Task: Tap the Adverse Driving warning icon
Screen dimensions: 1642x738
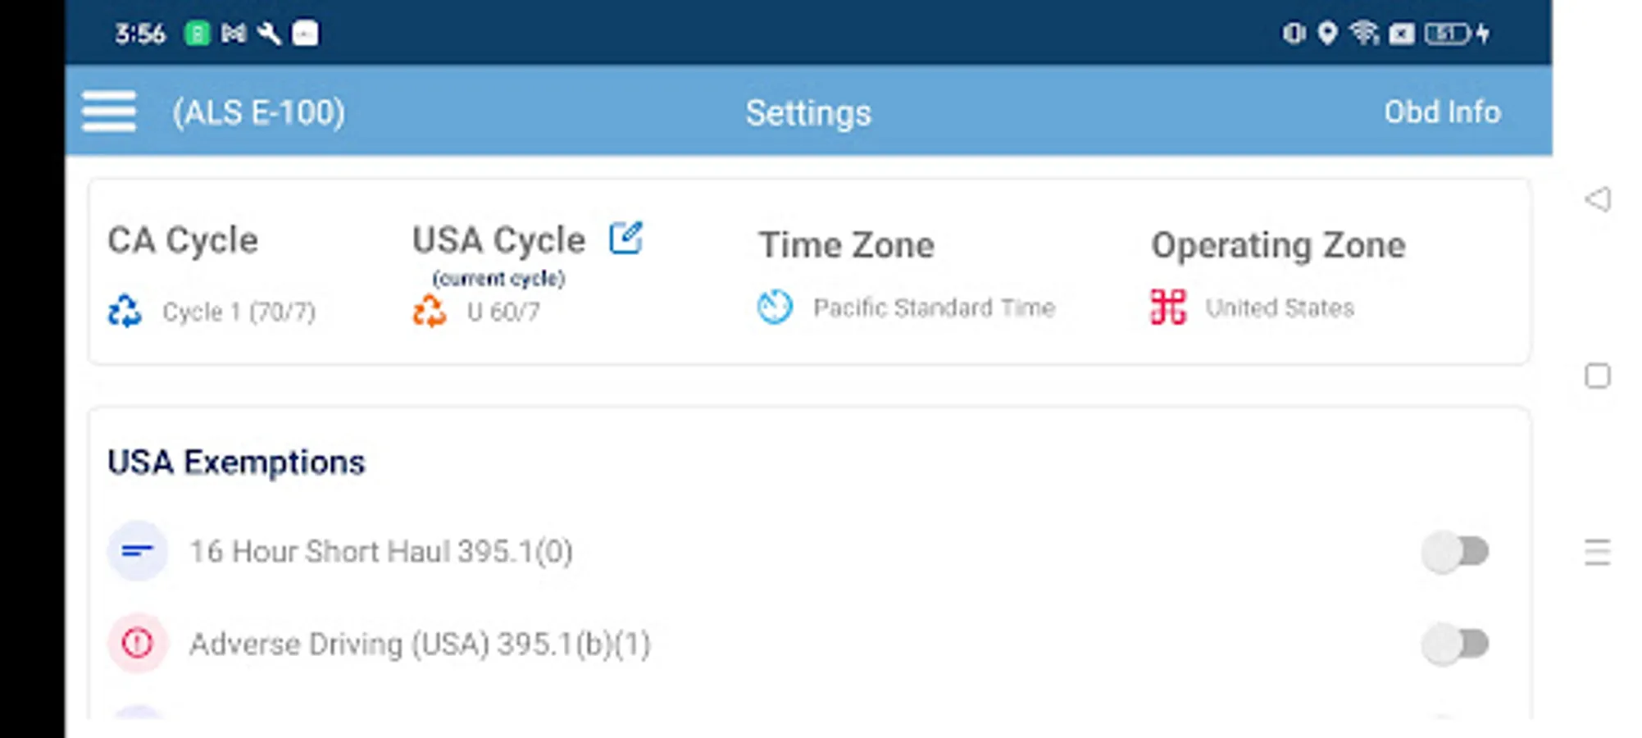Action: (138, 644)
